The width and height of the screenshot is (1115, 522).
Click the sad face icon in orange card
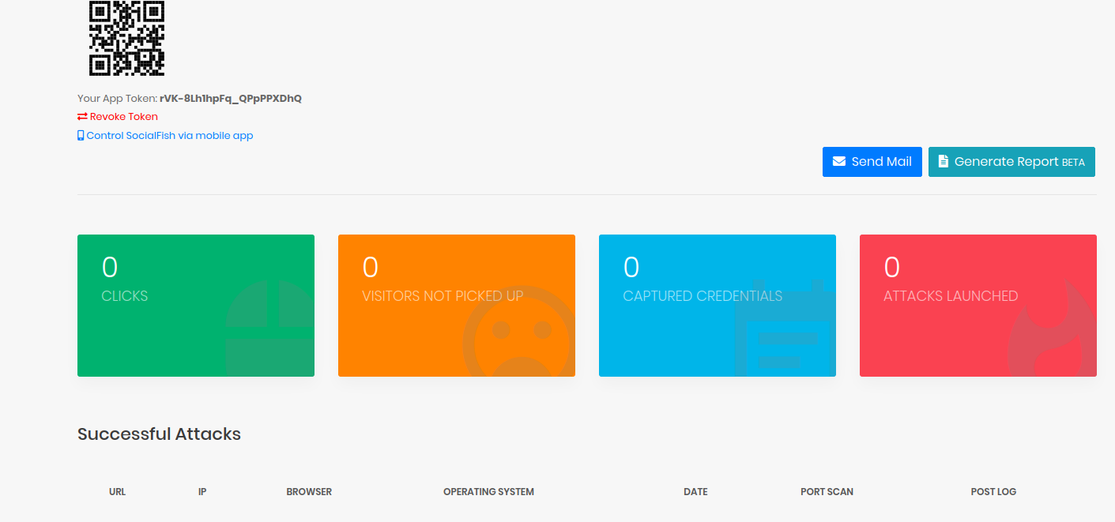tap(518, 332)
